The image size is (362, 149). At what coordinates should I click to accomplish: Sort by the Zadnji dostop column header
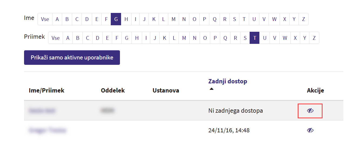(x=228, y=81)
